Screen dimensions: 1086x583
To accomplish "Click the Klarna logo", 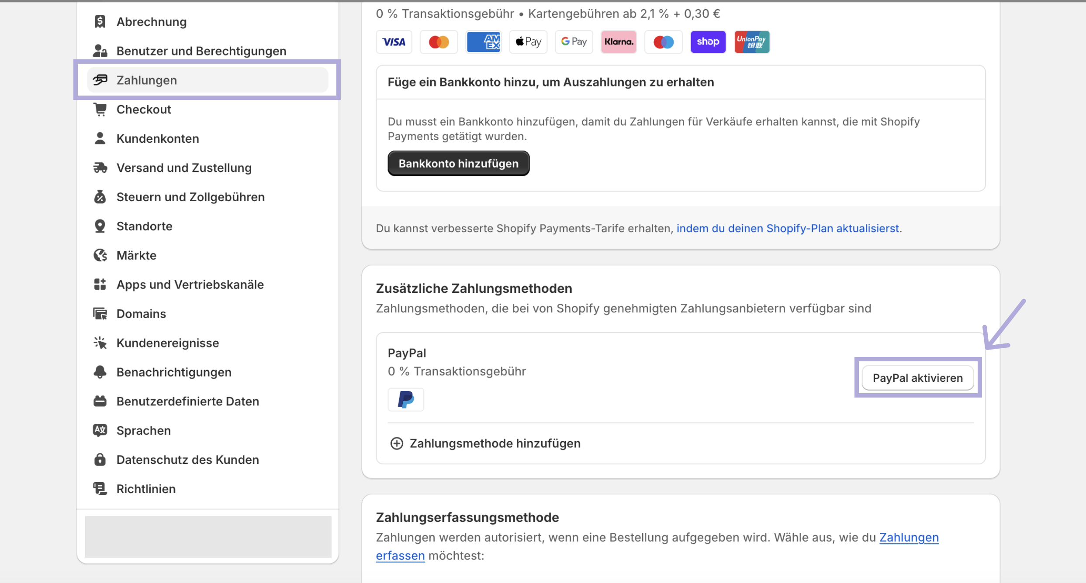I will (619, 42).
